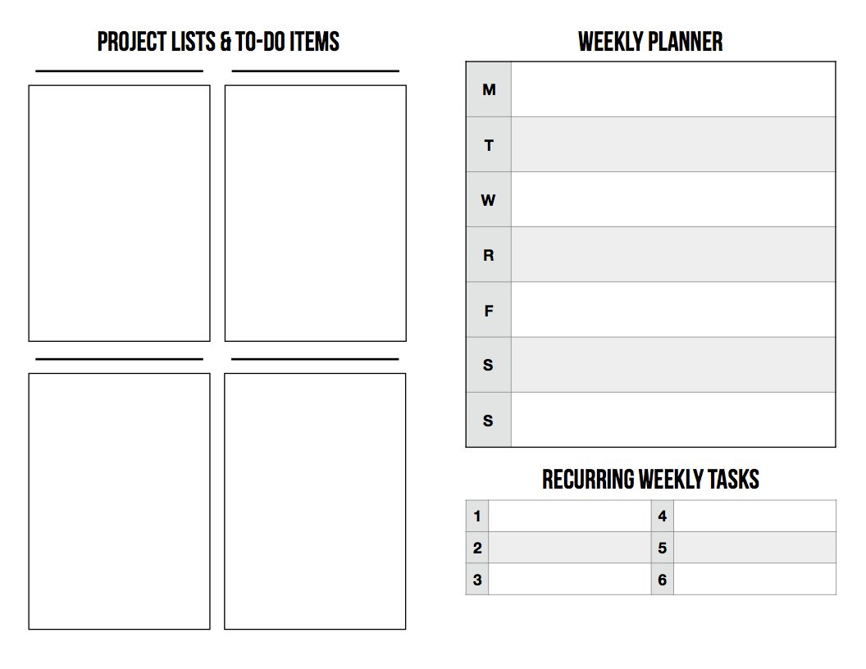Click recurring task field number 3
866x669 pixels.
coord(569,579)
